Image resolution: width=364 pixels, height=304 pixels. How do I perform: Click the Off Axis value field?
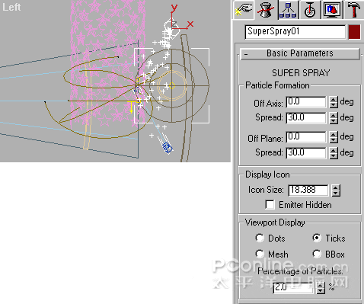tap(306, 102)
